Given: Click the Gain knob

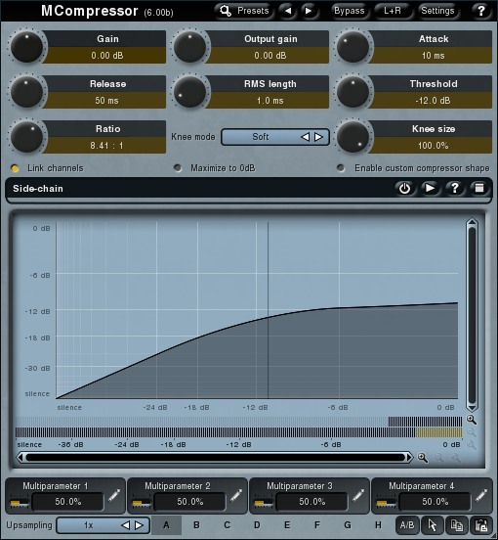Looking at the screenshot, I should click(26, 47).
